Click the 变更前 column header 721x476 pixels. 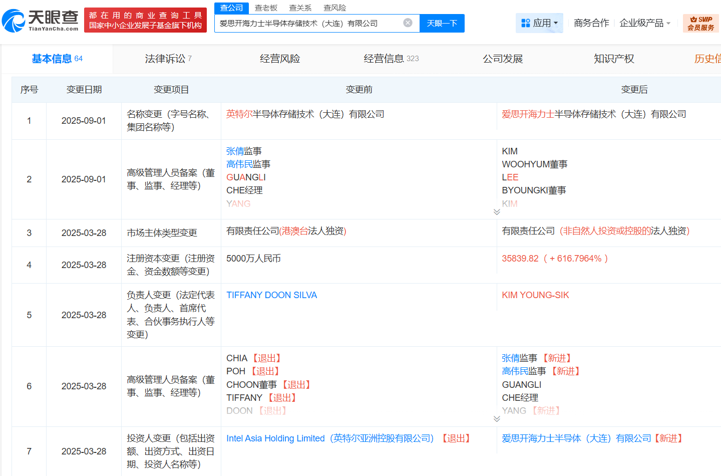[x=359, y=90]
